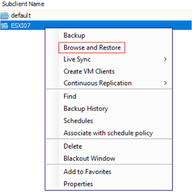Select Schedules menu item

tap(78, 121)
